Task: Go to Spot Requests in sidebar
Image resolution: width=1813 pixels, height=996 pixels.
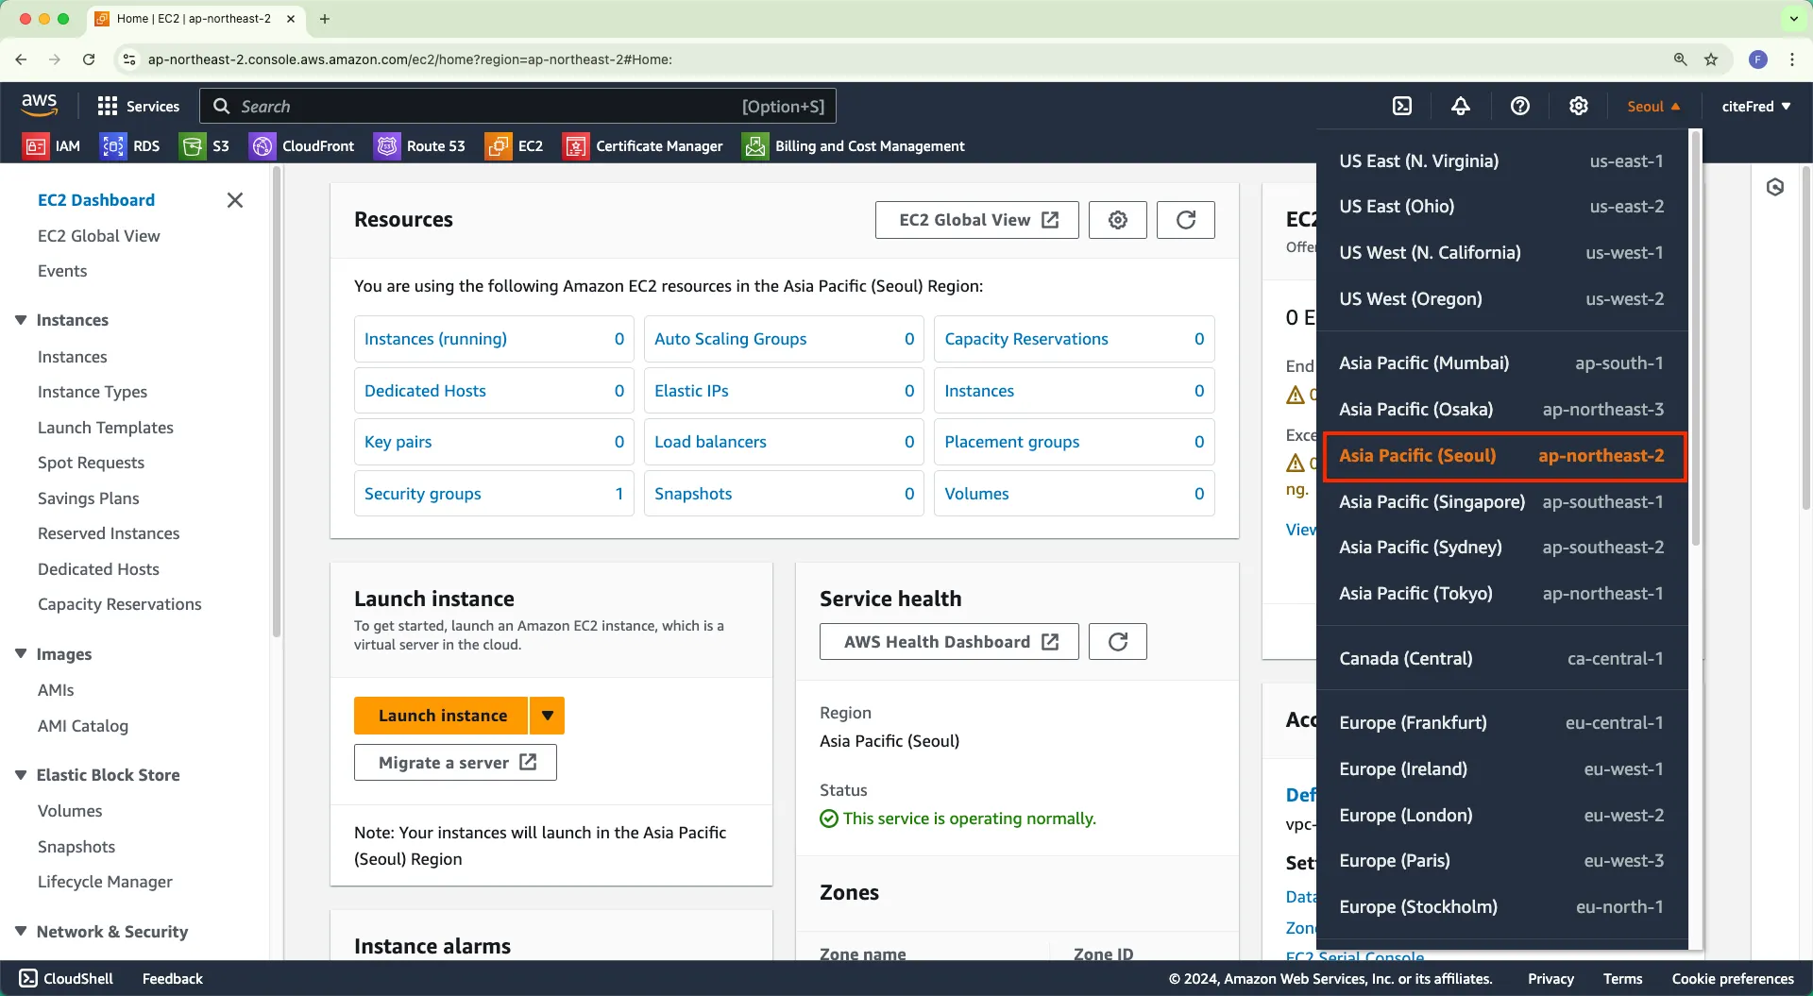Action: (91, 463)
